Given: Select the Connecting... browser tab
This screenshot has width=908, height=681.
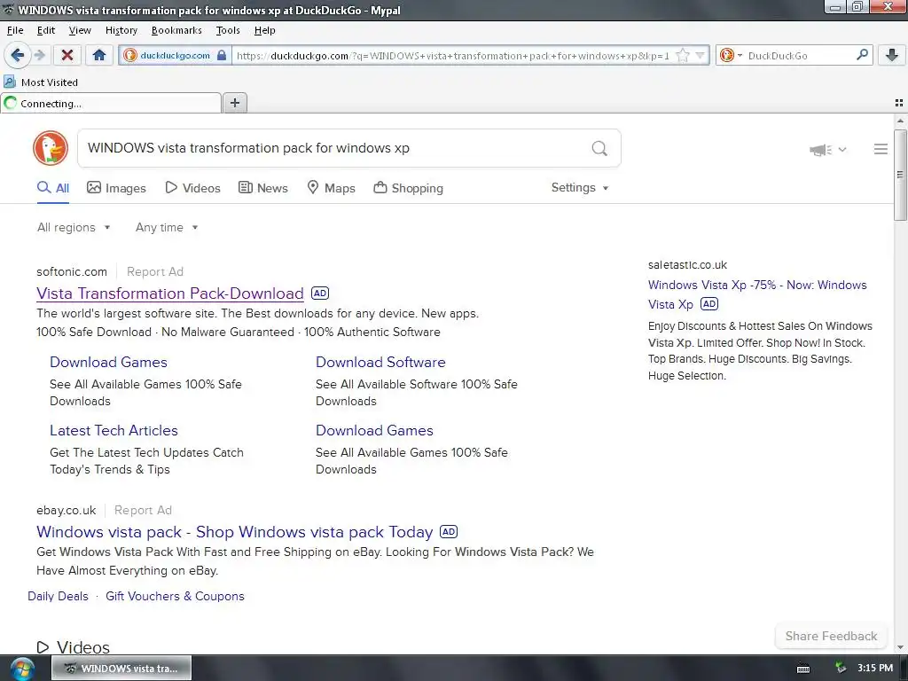Looking at the screenshot, I should point(111,104).
